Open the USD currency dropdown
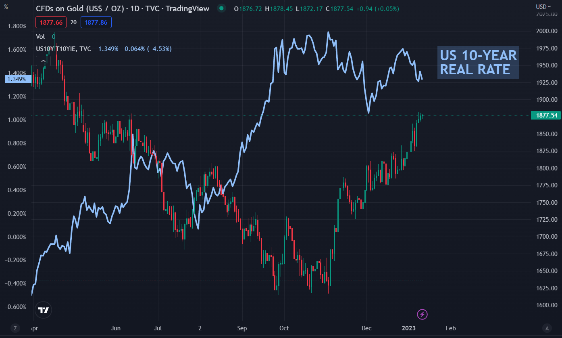562x338 pixels. (543, 6)
